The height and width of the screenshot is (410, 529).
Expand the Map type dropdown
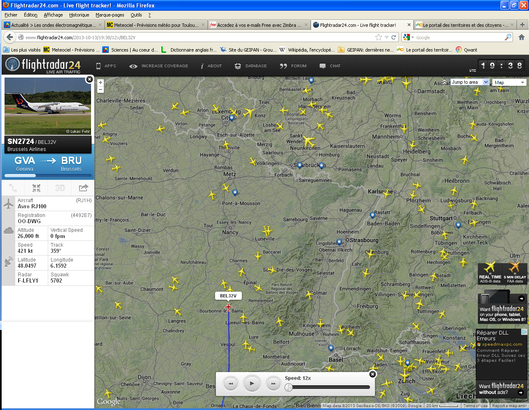509,82
